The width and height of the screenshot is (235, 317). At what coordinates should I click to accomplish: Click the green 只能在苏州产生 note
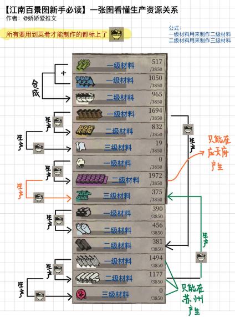[x=192, y=299]
